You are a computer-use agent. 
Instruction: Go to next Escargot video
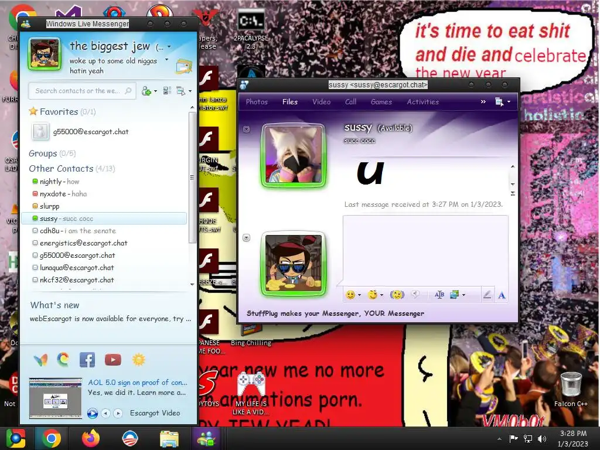118,413
